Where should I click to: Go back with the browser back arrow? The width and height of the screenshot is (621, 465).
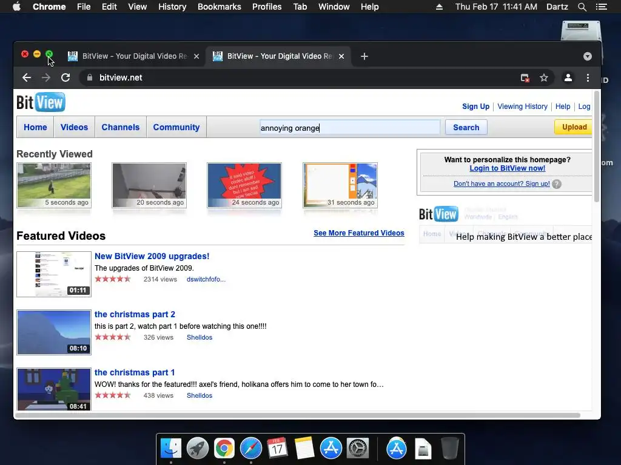pos(27,77)
